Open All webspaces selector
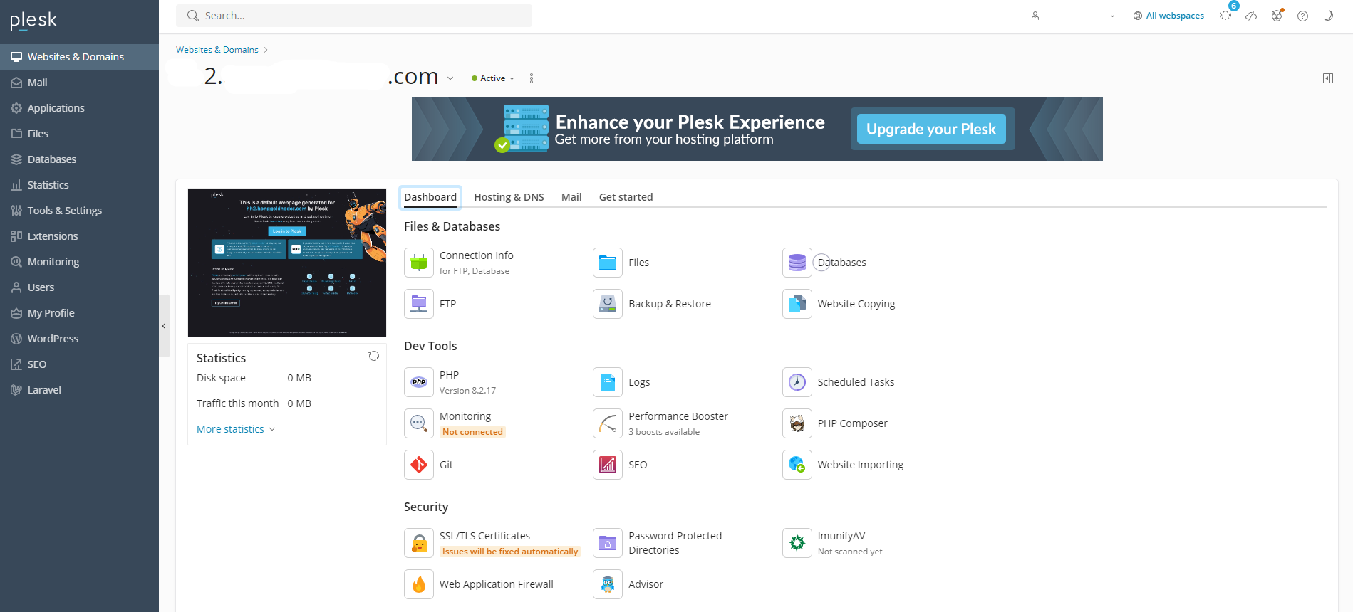This screenshot has height=612, width=1353. pyautogui.click(x=1168, y=16)
